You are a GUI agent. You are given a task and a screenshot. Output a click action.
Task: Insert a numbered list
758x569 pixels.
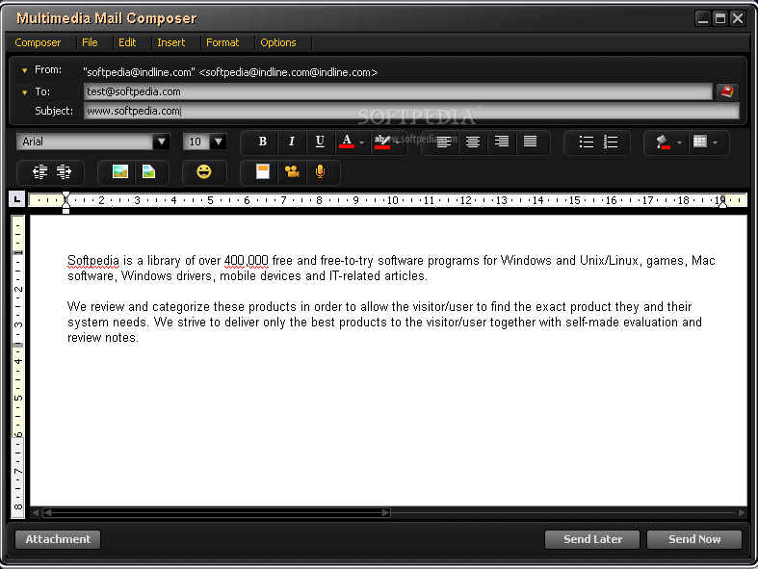click(611, 142)
